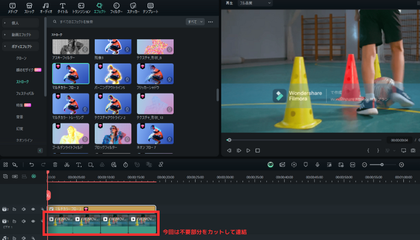Screen dimensions: 420x240
Task: Select 幻覚 in the sidebar
Action: 20,129
